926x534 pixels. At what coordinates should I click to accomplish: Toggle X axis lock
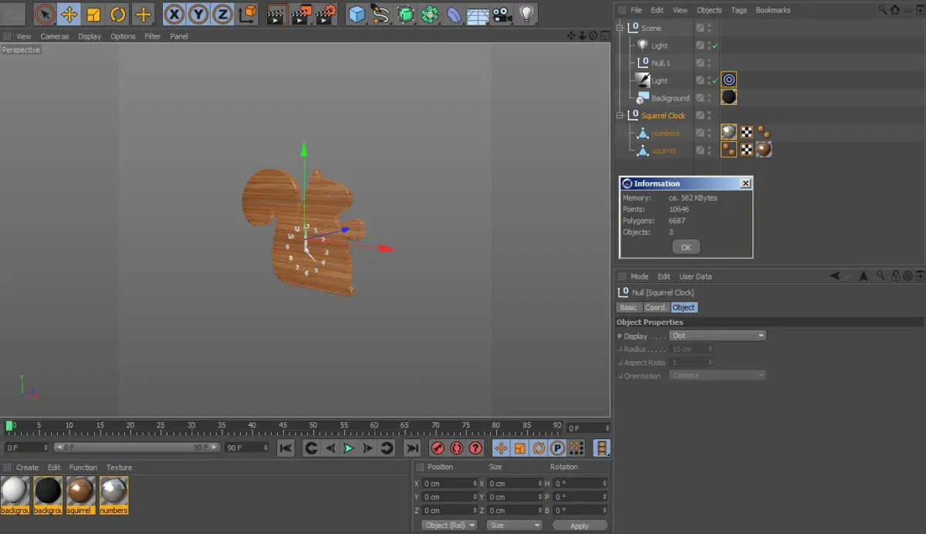pyautogui.click(x=175, y=14)
